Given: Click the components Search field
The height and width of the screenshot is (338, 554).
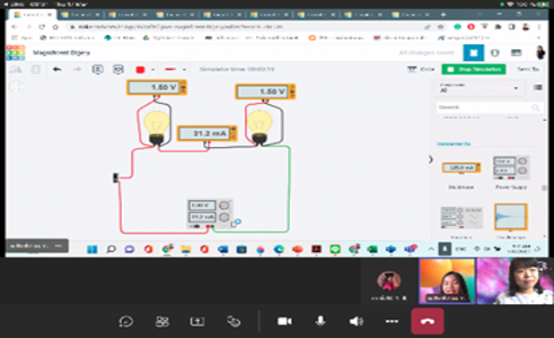Looking at the screenshot, I should point(489,108).
